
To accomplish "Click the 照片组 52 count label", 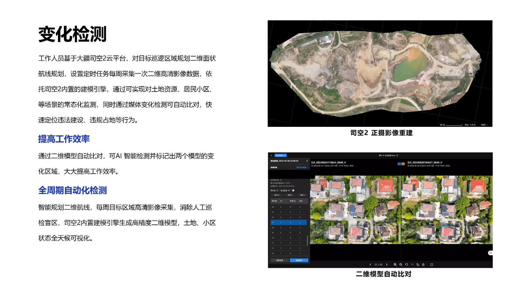I will click(275, 190).
